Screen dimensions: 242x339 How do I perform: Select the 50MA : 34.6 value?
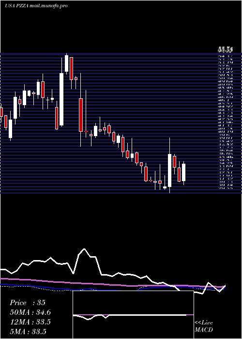point(30,312)
